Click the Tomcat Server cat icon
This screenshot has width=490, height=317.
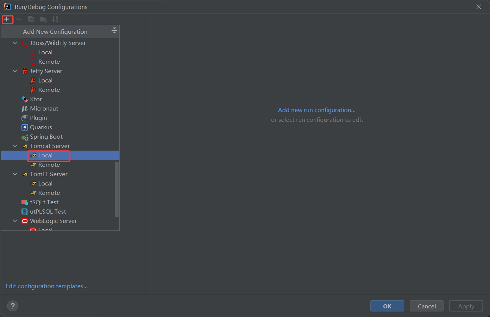tap(25, 146)
